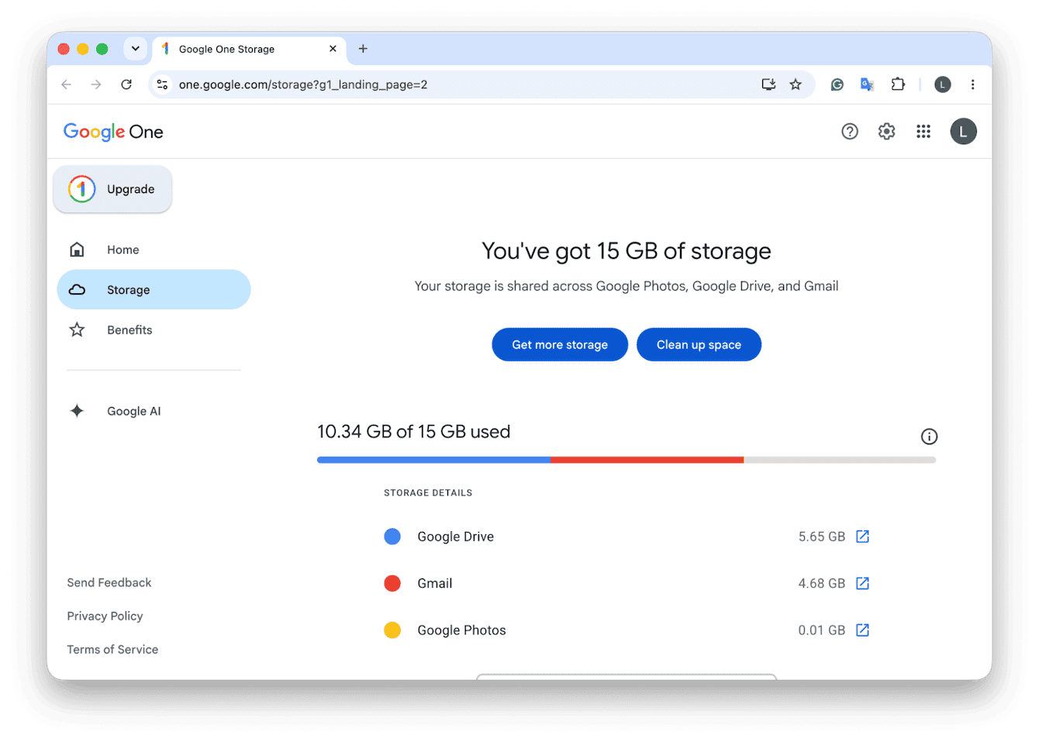Image resolution: width=1039 pixels, height=742 pixels.
Task: Click the '10.34 GB of 15 GB used' text
Action: click(x=414, y=432)
